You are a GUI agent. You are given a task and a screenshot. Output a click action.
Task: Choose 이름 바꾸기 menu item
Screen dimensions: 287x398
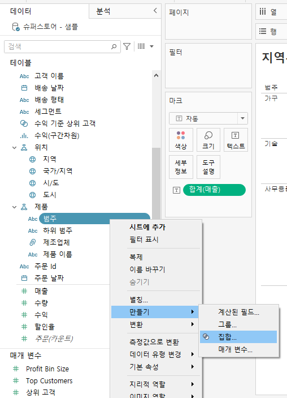(147, 269)
